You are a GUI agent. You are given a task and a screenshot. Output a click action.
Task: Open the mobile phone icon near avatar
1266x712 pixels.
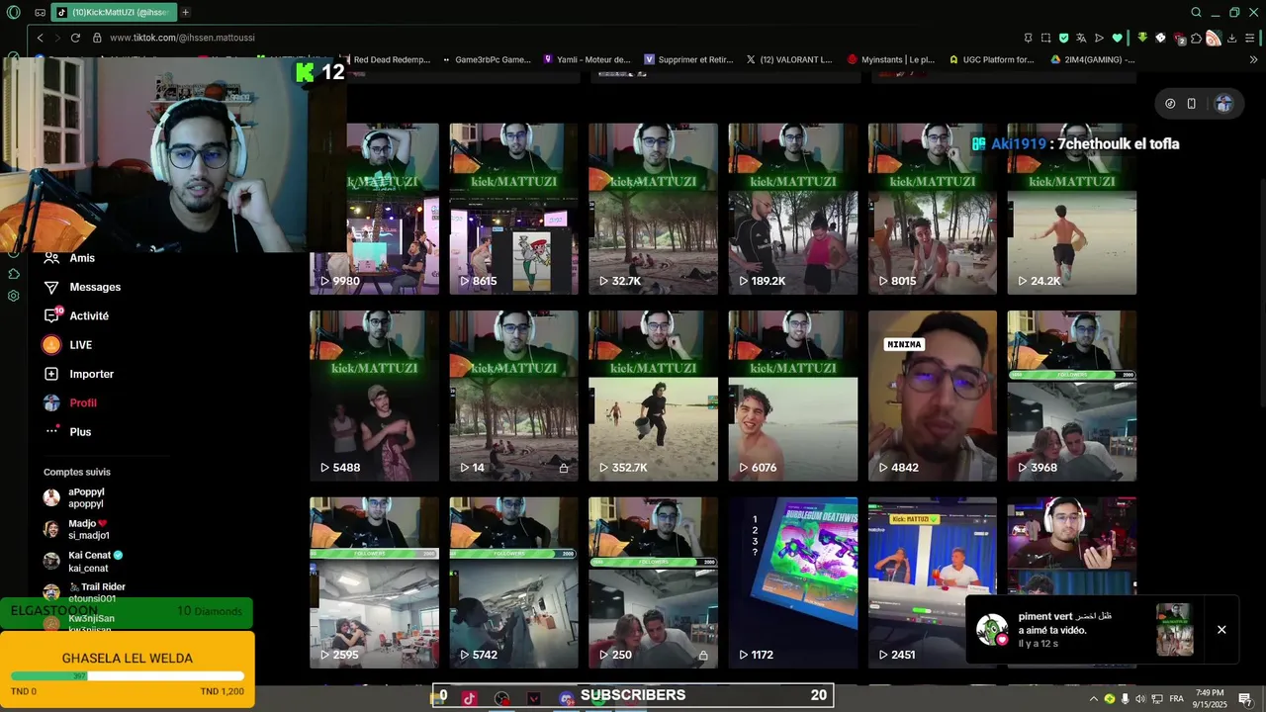(1192, 104)
